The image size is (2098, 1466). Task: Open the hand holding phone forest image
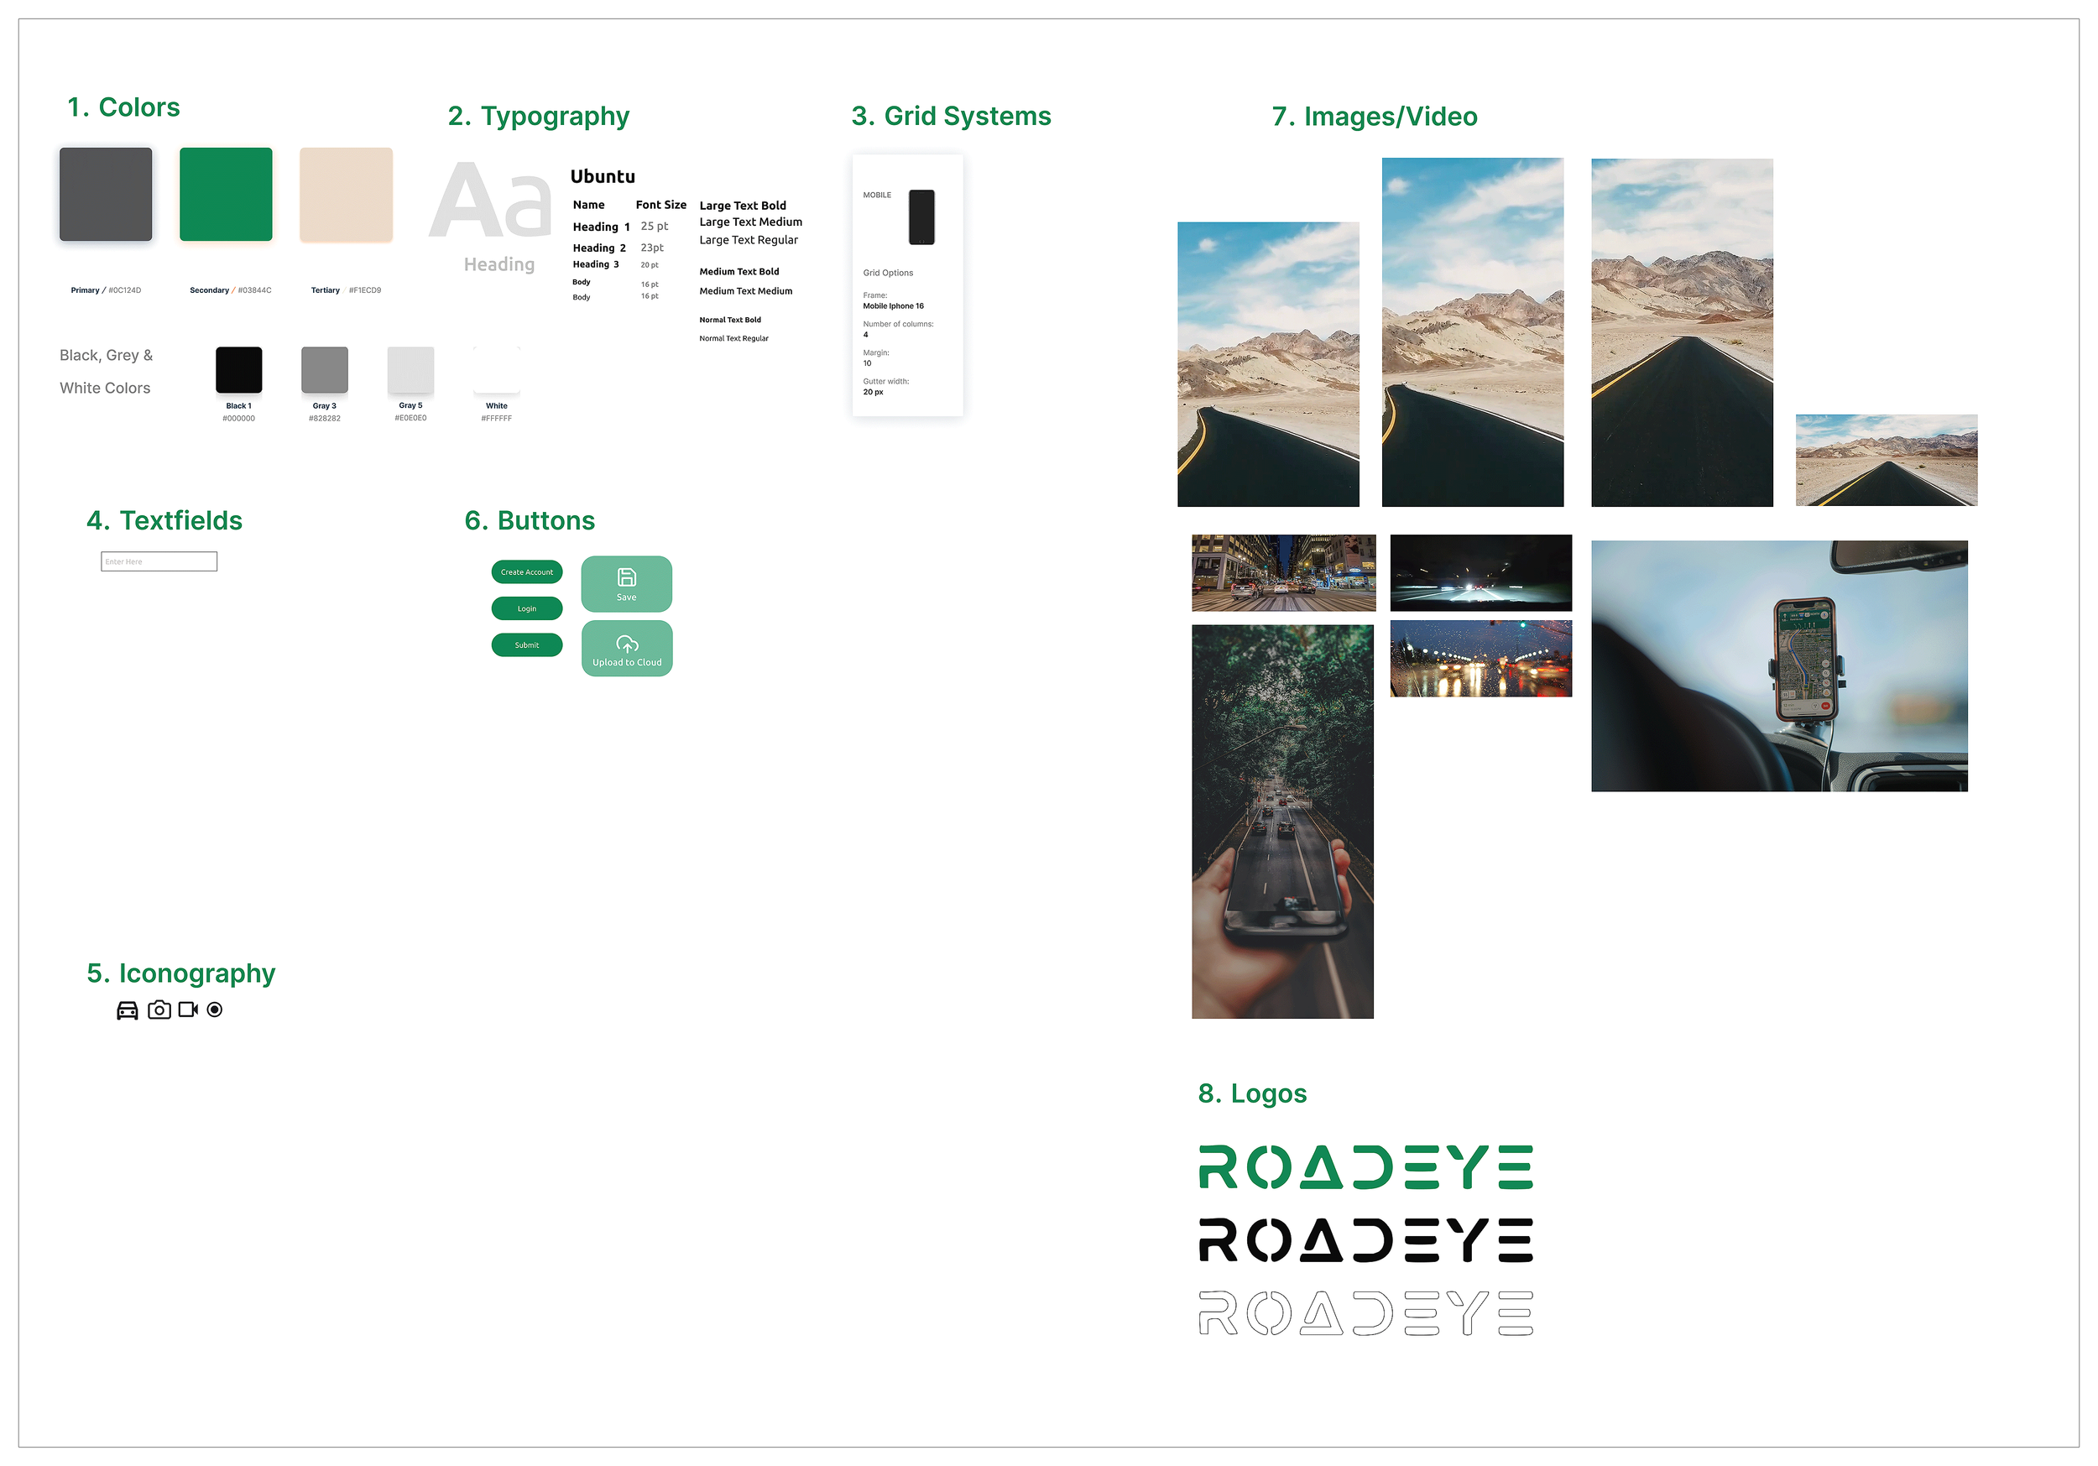1282,822
